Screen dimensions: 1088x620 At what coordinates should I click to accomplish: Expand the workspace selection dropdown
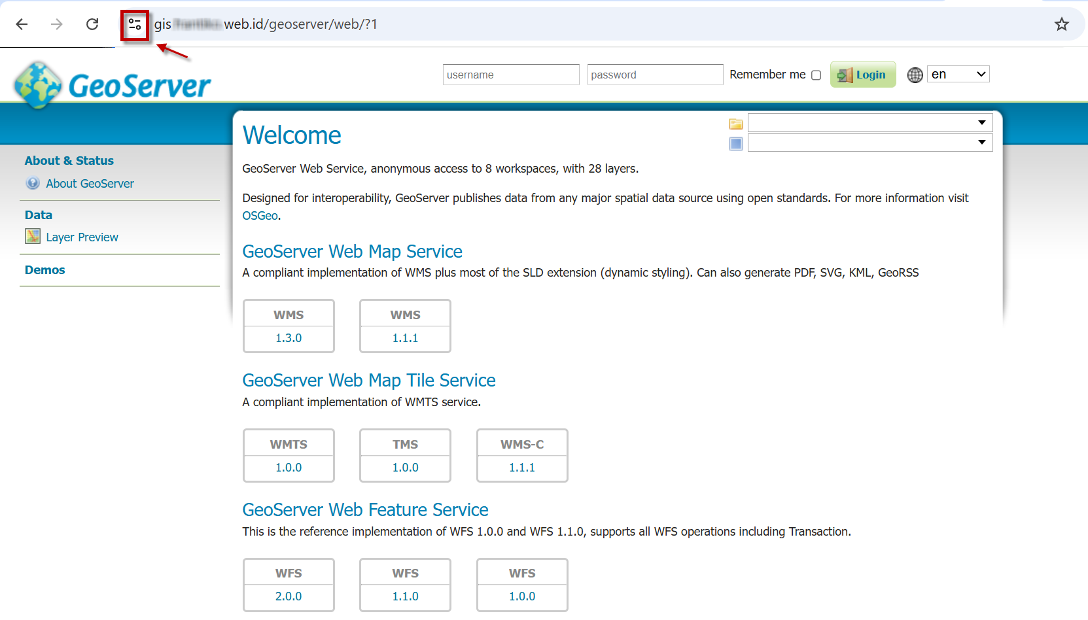(x=869, y=123)
